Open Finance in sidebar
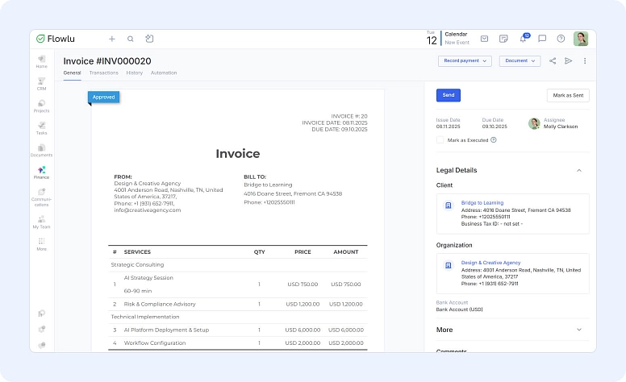 point(41,172)
